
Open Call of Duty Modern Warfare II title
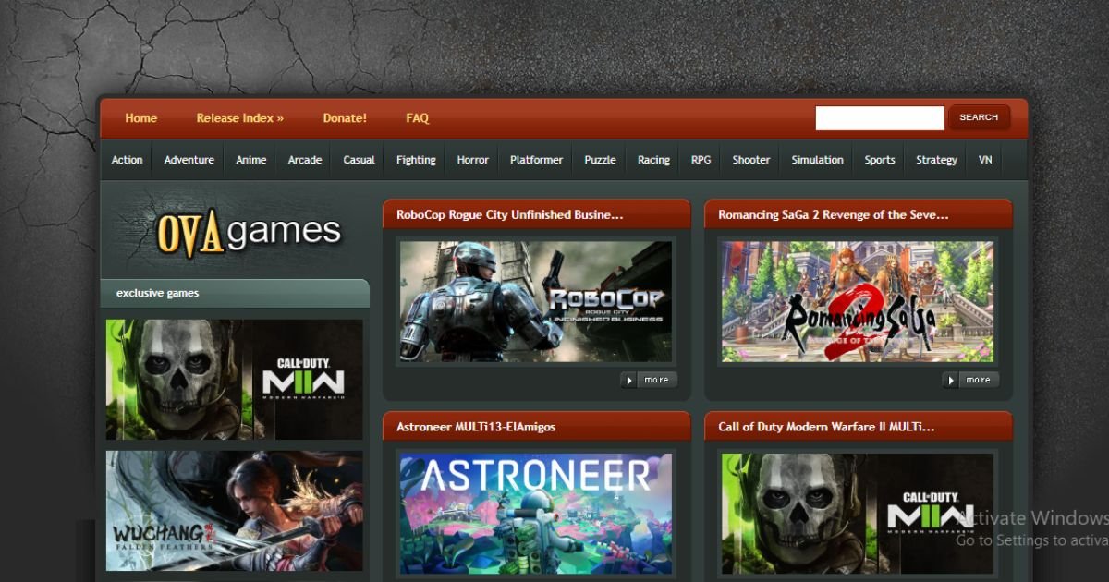(x=826, y=427)
